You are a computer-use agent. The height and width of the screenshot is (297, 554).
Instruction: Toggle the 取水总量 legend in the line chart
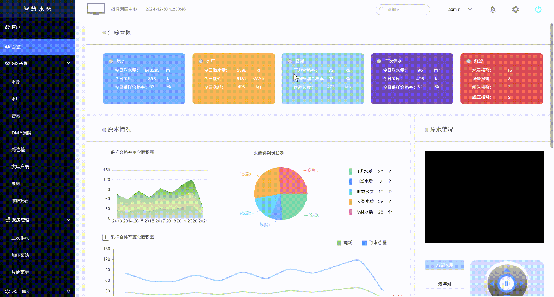[374, 243]
